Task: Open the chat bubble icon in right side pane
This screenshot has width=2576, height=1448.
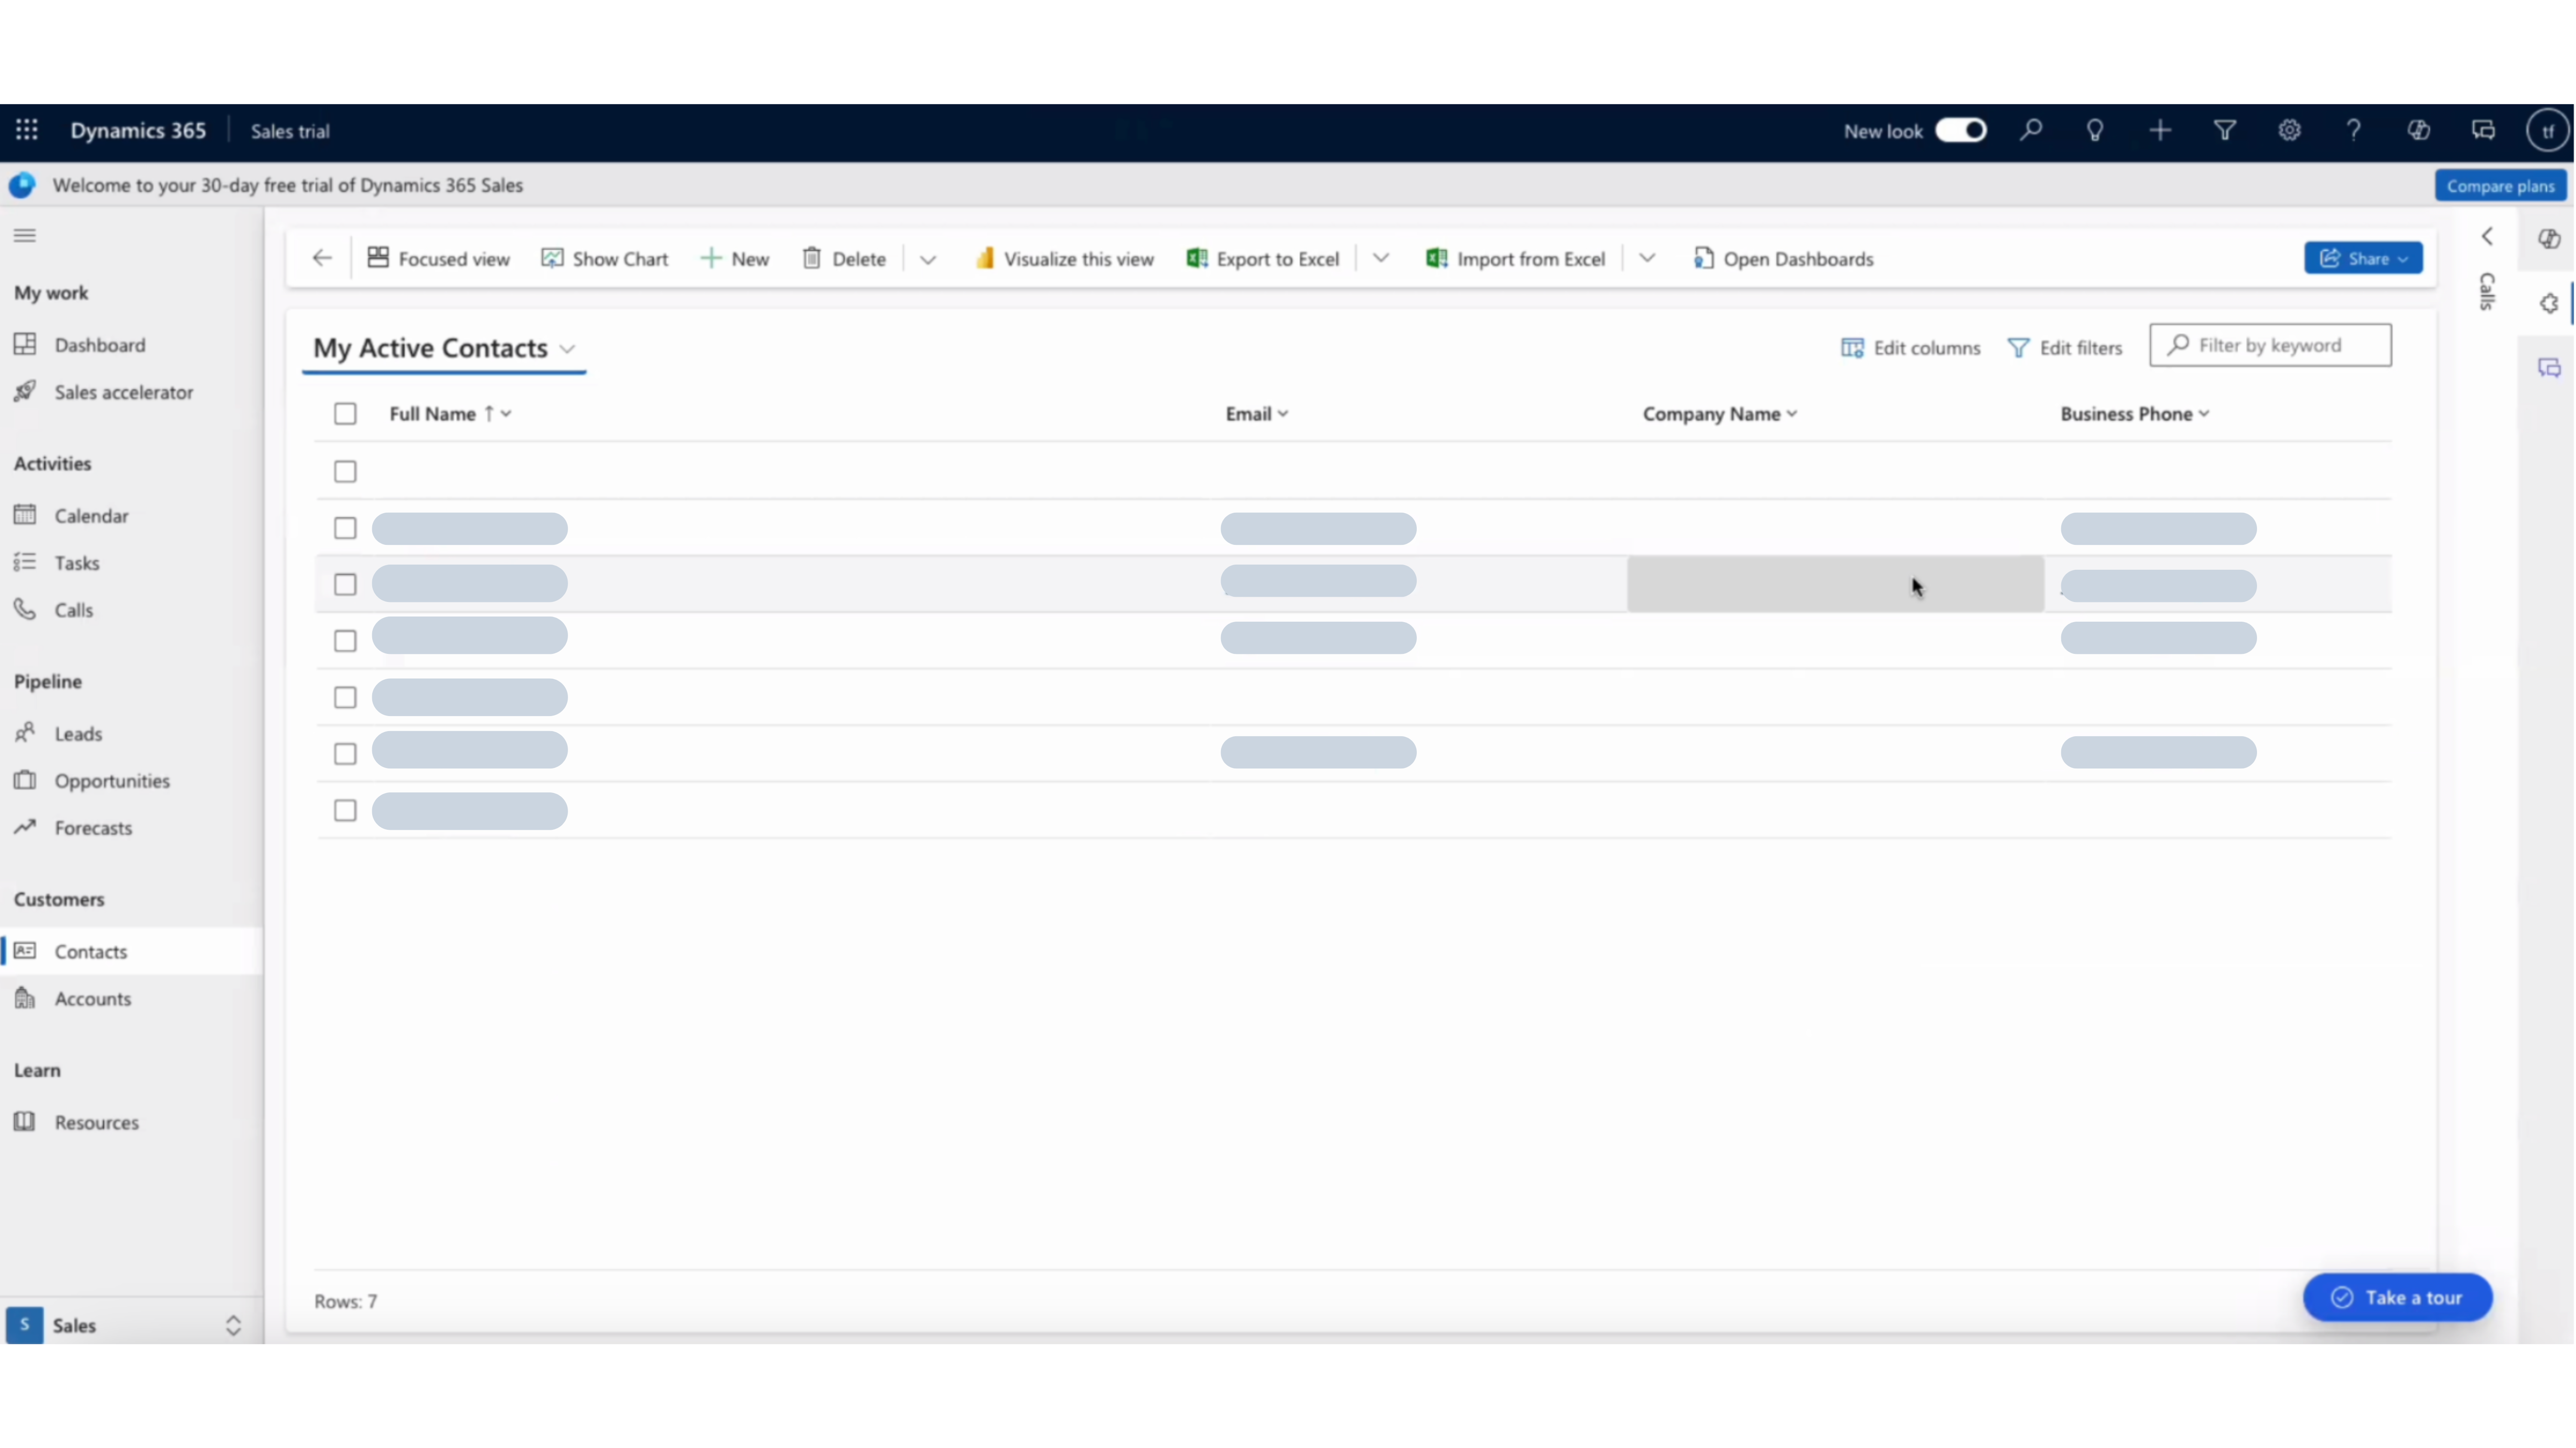Action: [x=2549, y=368]
